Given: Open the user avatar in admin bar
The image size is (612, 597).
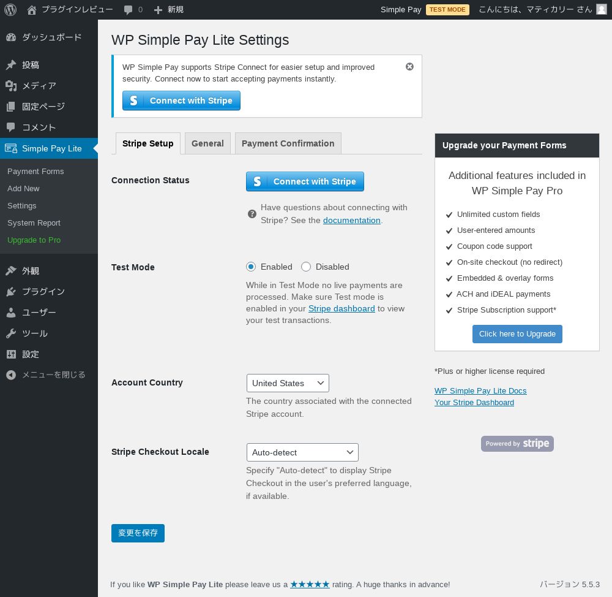Looking at the screenshot, I should tap(602, 9).
